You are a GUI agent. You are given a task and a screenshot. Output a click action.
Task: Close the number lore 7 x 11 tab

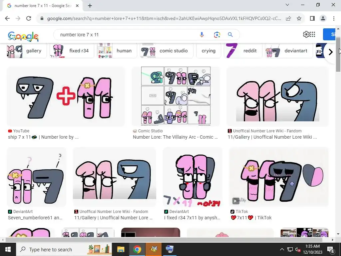[77, 6]
